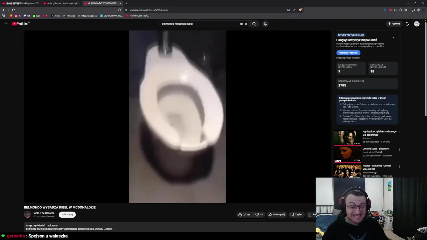Expand the description with ...więcej
This screenshot has height=240, width=427.
[108, 229]
